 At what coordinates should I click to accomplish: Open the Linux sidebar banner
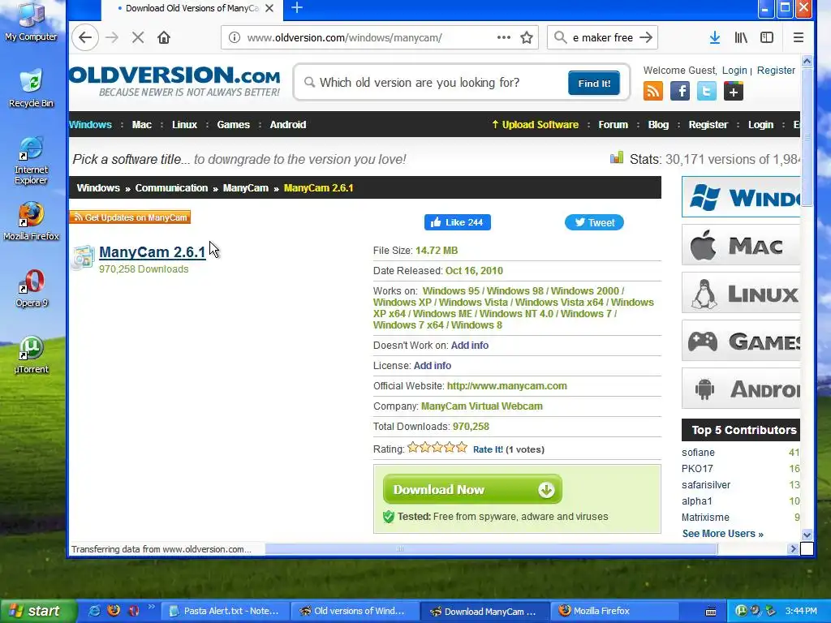pyautogui.click(x=741, y=292)
